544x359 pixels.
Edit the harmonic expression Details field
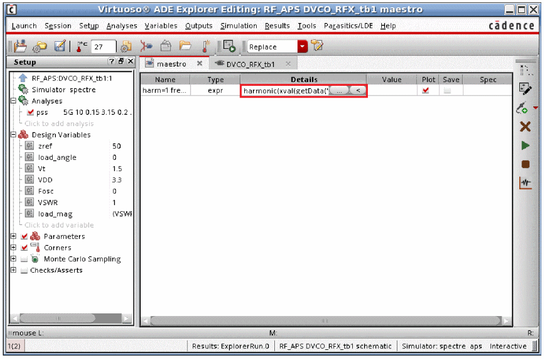285,91
